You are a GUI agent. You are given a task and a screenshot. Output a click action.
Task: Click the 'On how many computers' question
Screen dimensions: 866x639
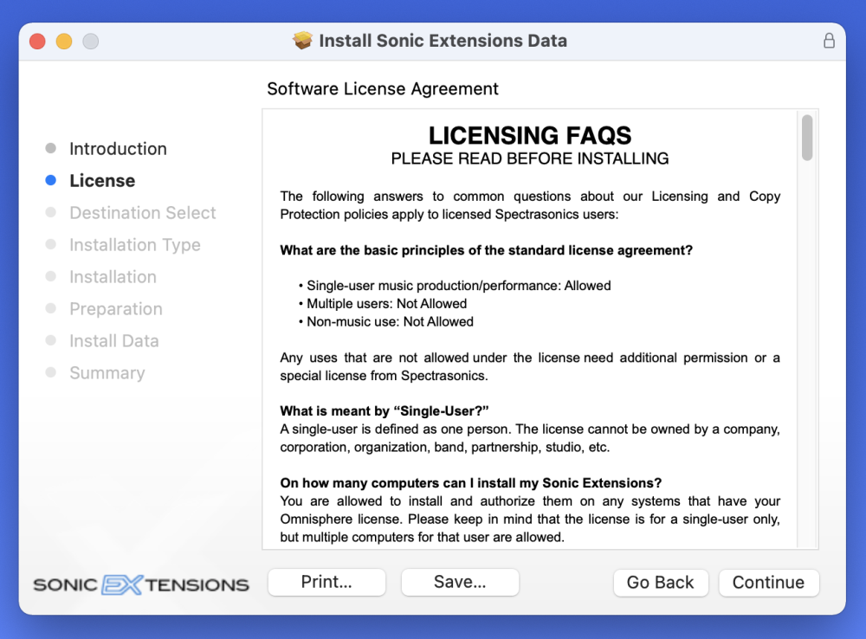click(470, 483)
